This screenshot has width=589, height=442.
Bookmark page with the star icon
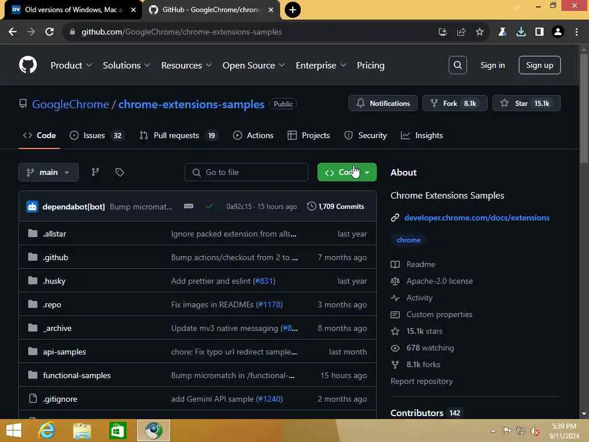(479, 32)
